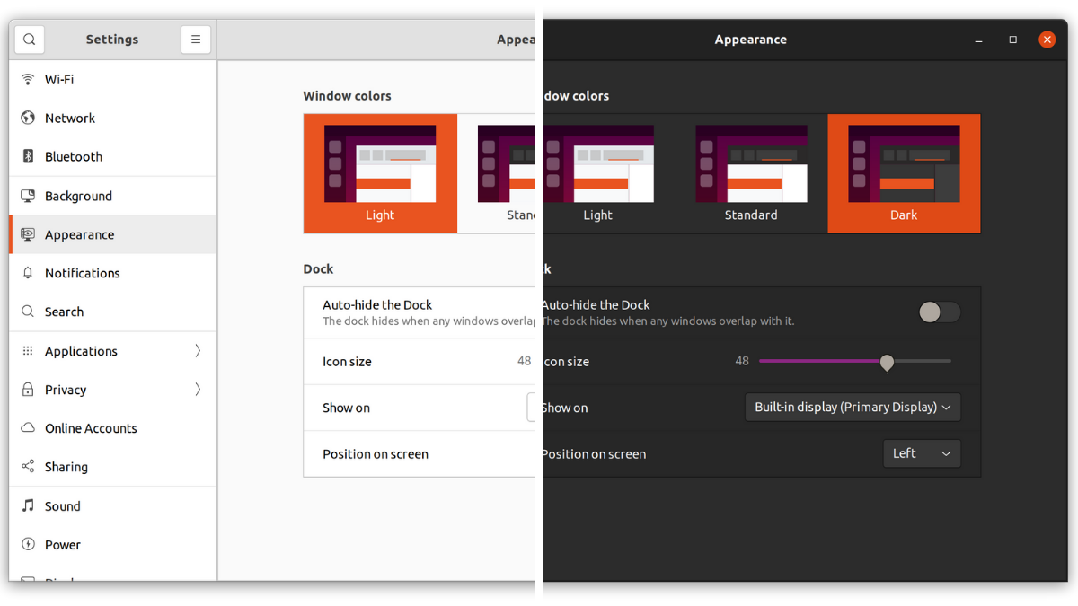Go to Notifications settings
This screenshot has width=1078, height=606.
(x=81, y=273)
